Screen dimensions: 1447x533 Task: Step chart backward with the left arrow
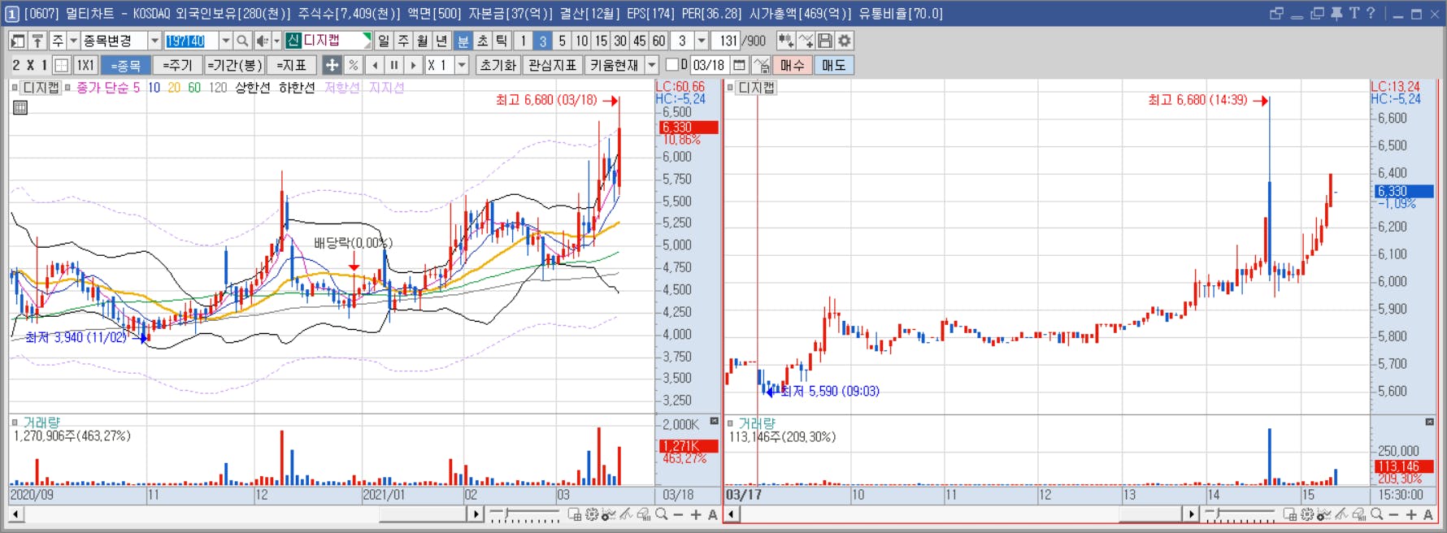[375, 65]
